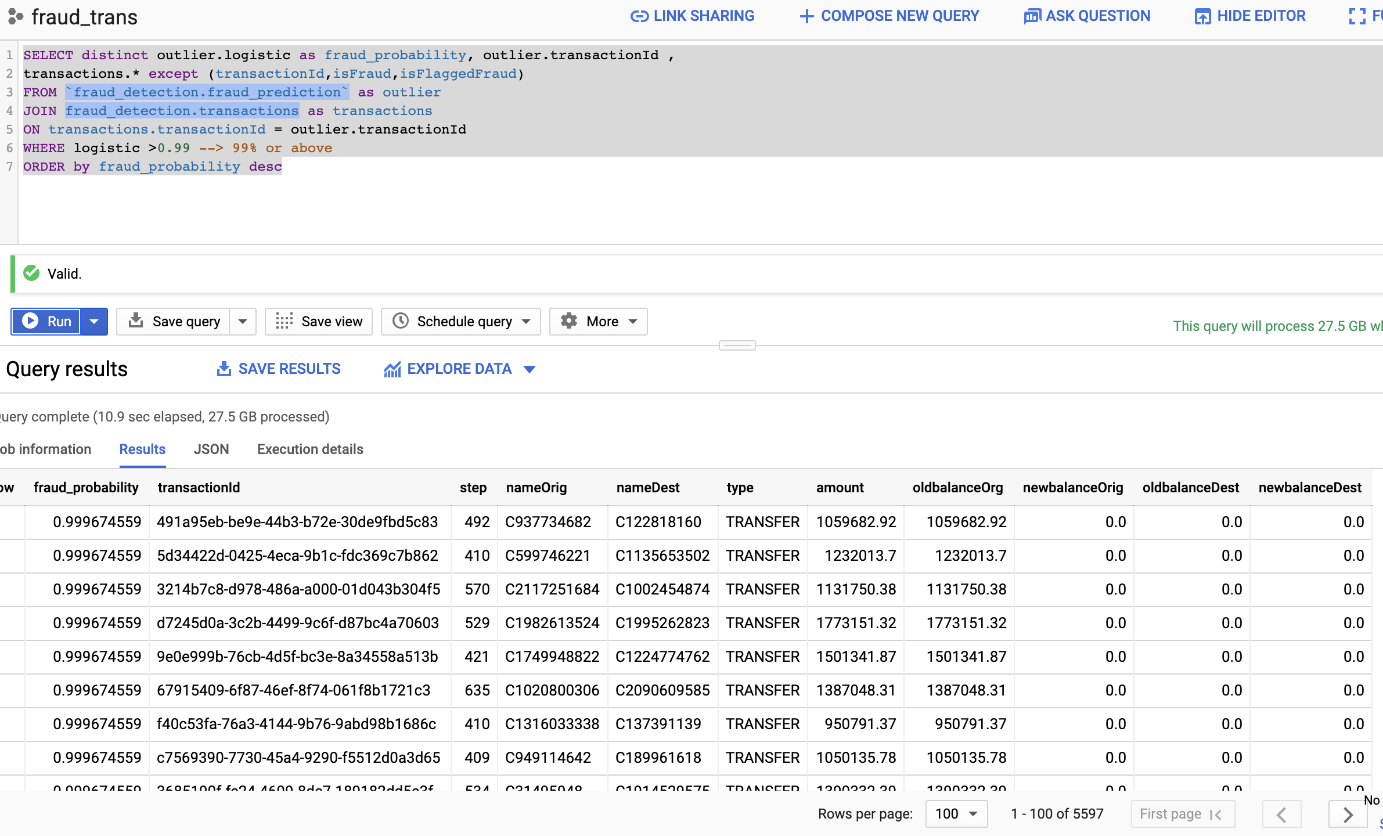
Task: Select the JSON tab
Action: [x=210, y=449]
